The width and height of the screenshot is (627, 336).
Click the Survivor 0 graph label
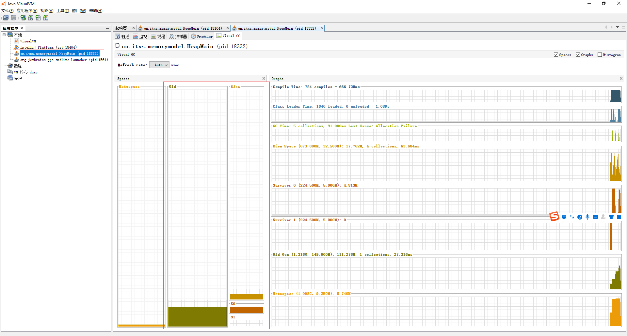click(315, 185)
